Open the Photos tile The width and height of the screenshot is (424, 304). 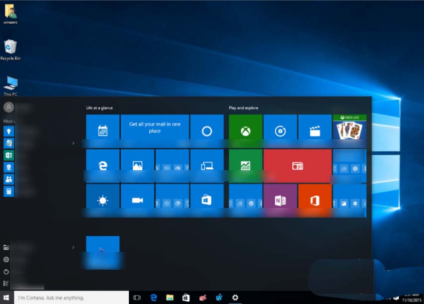coord(137,166)
